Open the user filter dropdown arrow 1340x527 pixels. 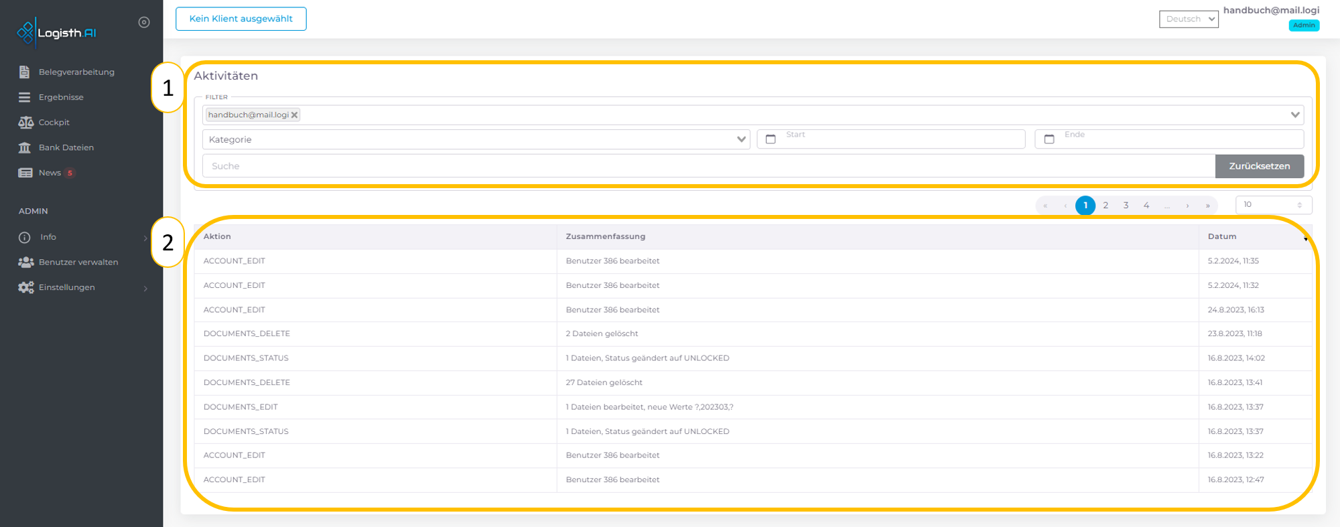click(1294, 115)
